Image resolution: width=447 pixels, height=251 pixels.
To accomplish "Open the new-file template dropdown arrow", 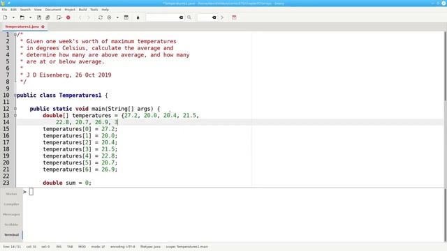I will pos(13,17).
